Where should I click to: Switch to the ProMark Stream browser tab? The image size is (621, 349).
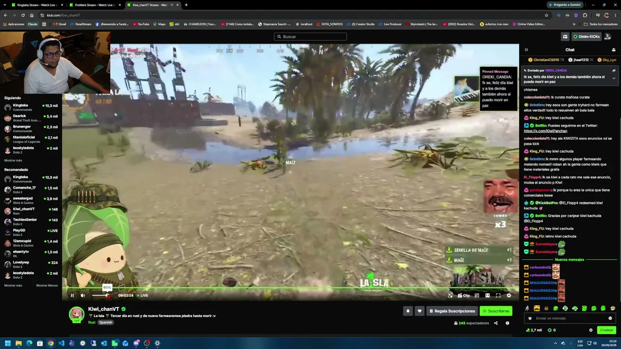(94, 5)
